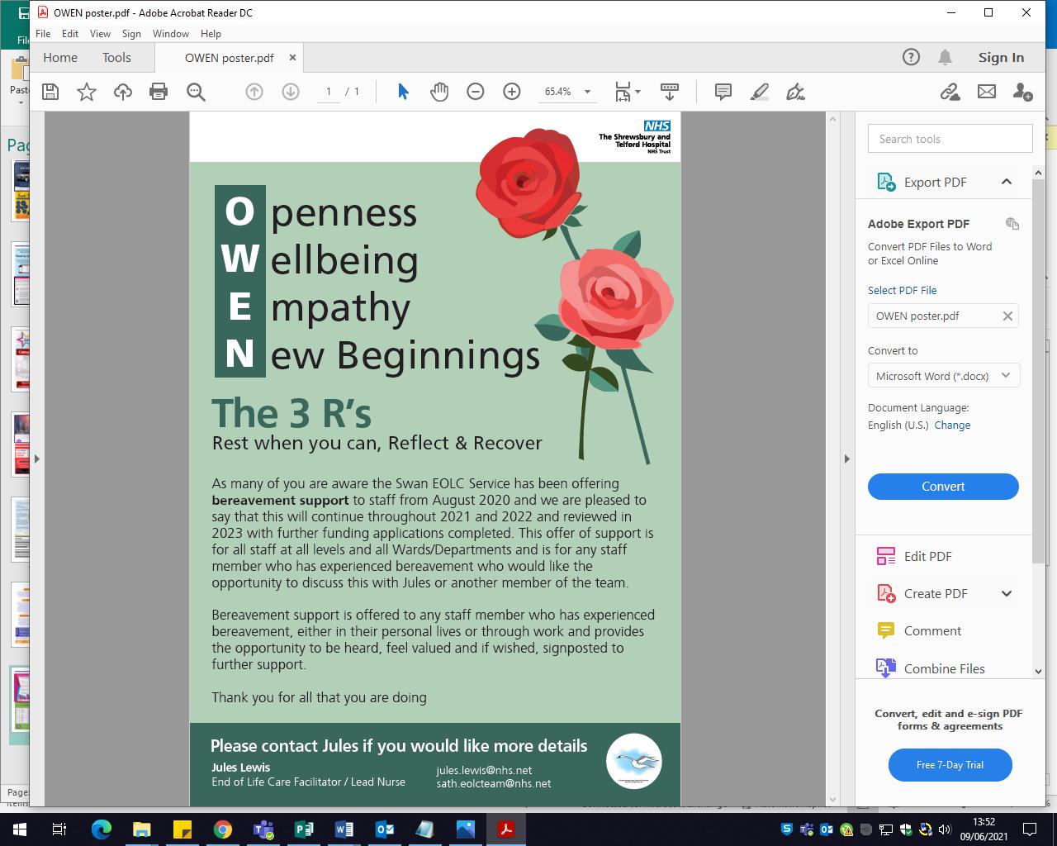Upload file to cloud via toolbar icon
The height and width of the screenshot is (846, 1057).
tap(123, 92)
